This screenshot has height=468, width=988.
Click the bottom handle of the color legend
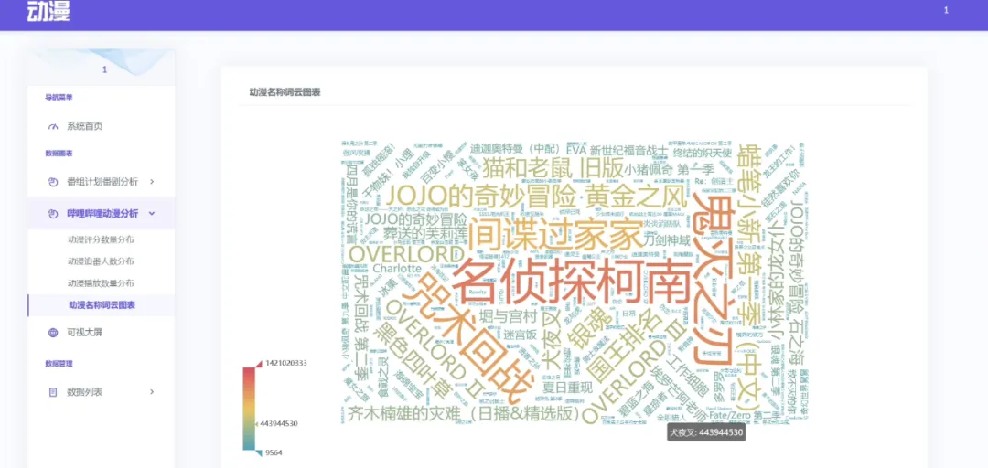point(257,452)
